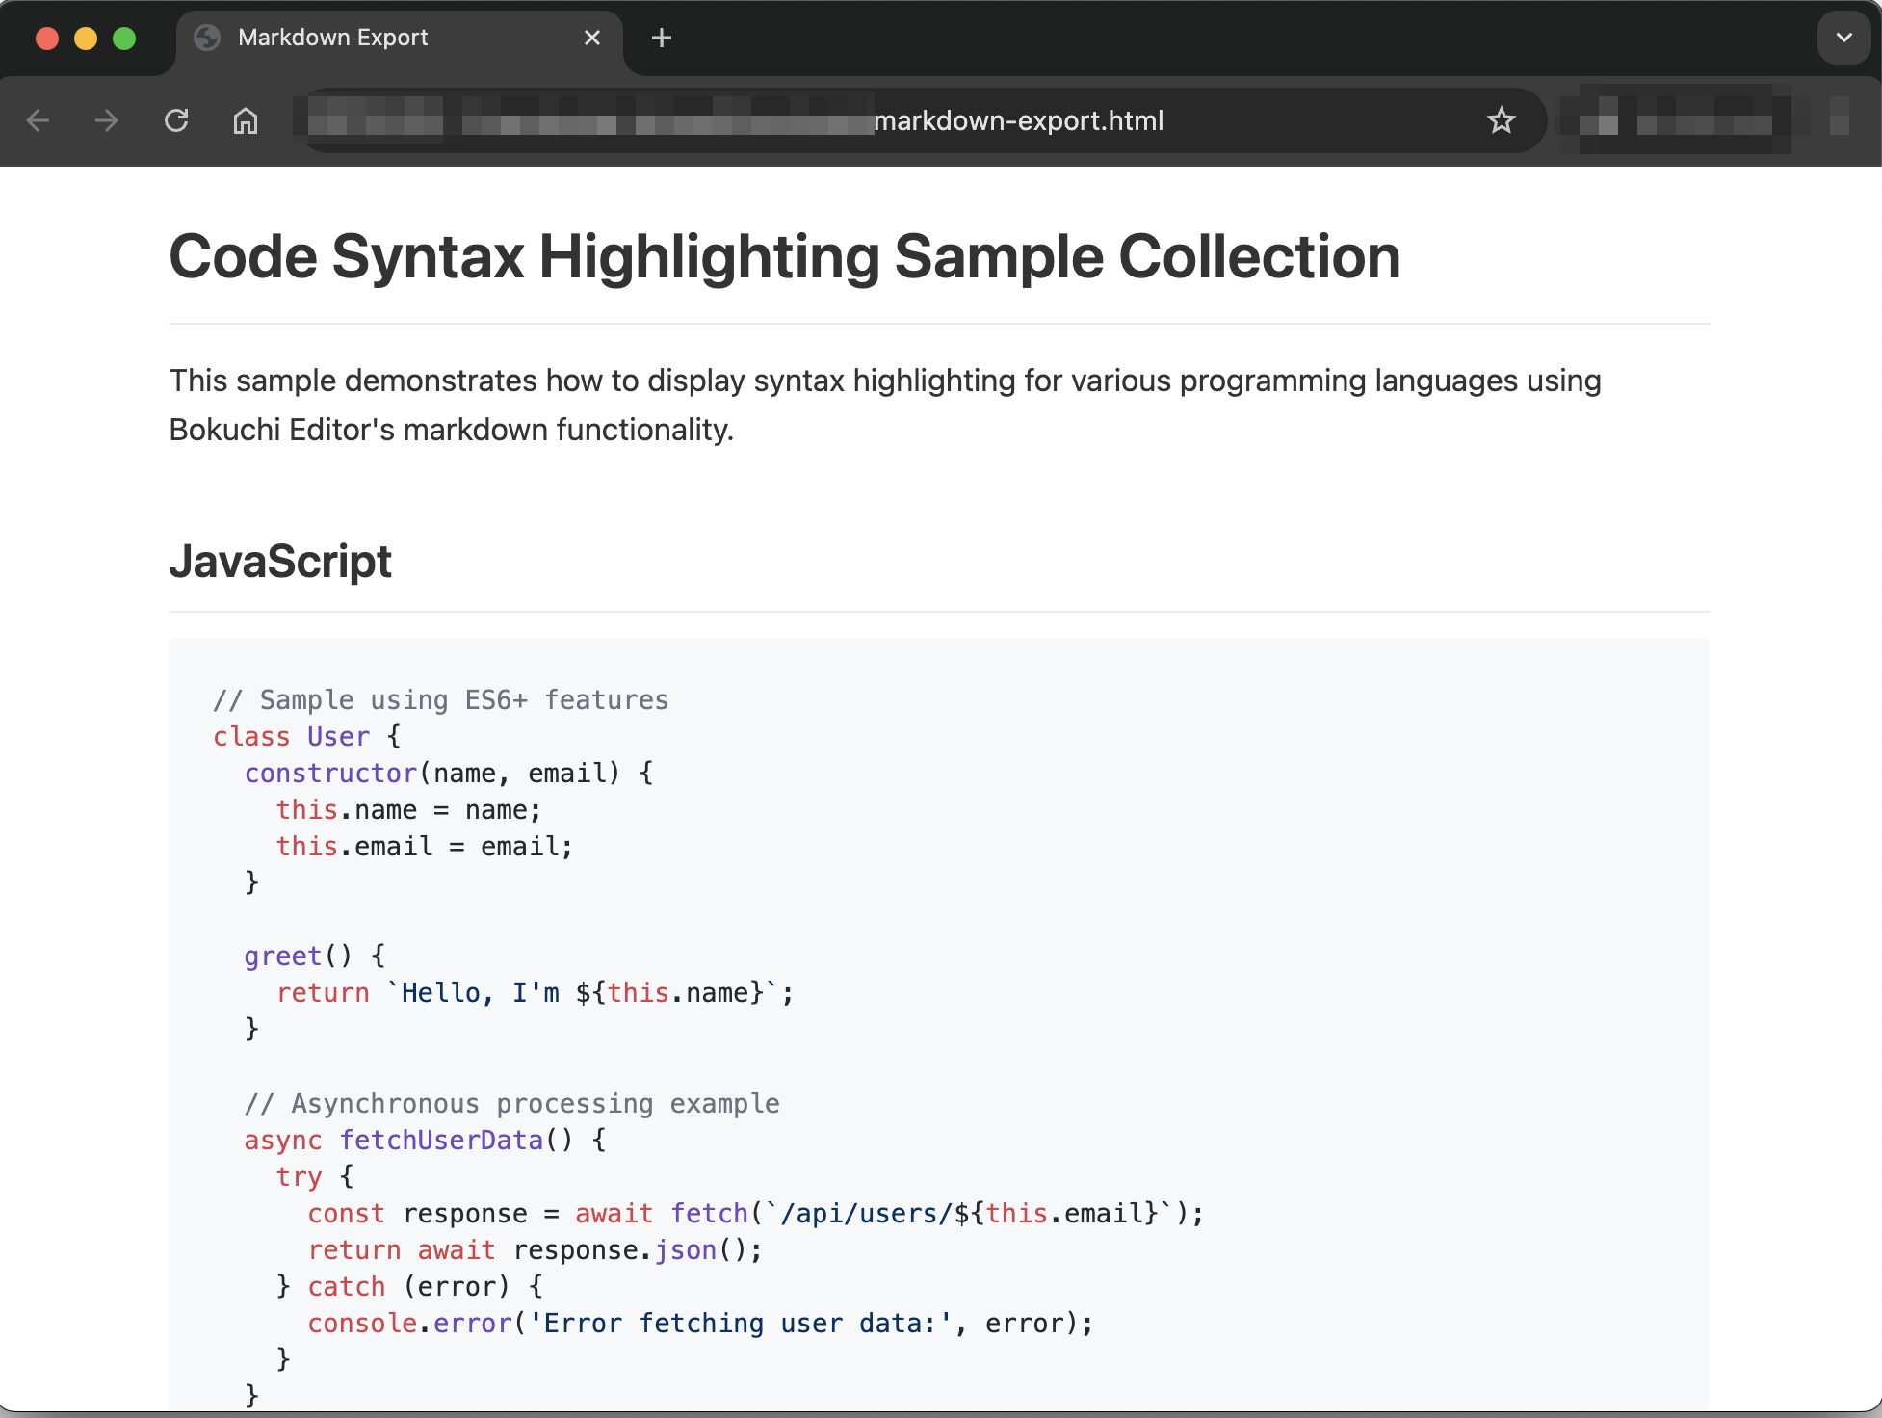Bookmark this page via the star icon
Image resolution: width=1882 pixels, height=1418 pixels.
[x=1501, y=120]
